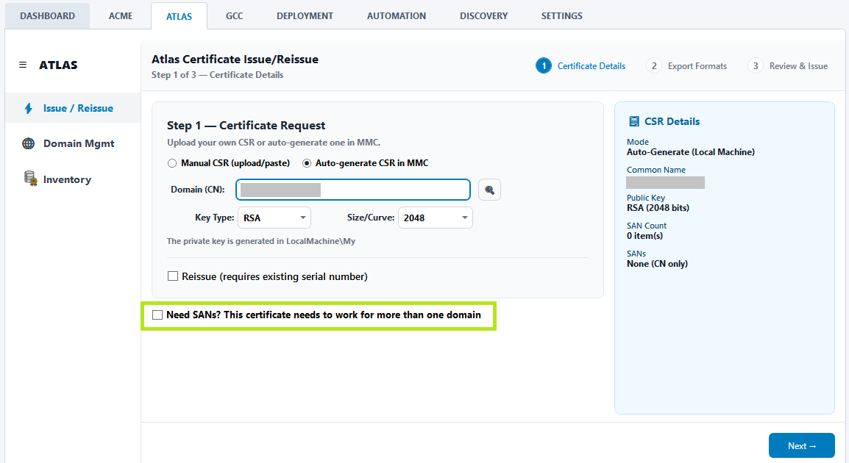849x463 pixels.
Task: Open the SETTINGS tab
Action: point(561,15)
